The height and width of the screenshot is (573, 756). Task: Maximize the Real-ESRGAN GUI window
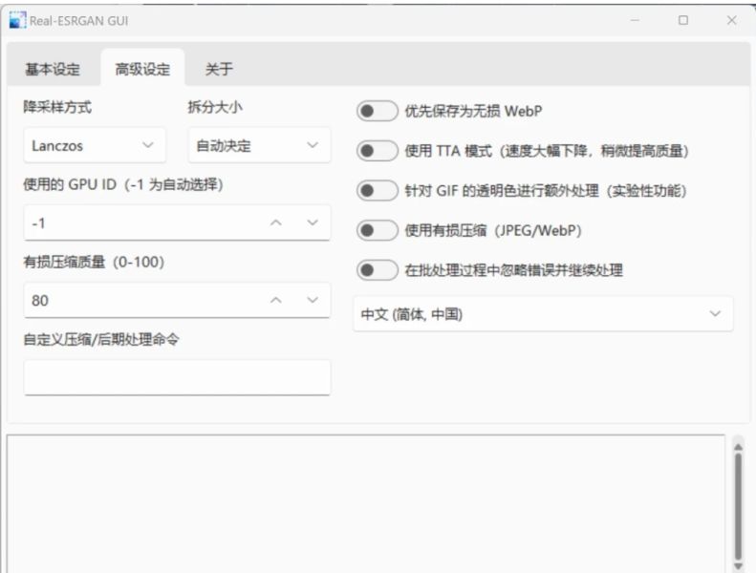(683, 20)
